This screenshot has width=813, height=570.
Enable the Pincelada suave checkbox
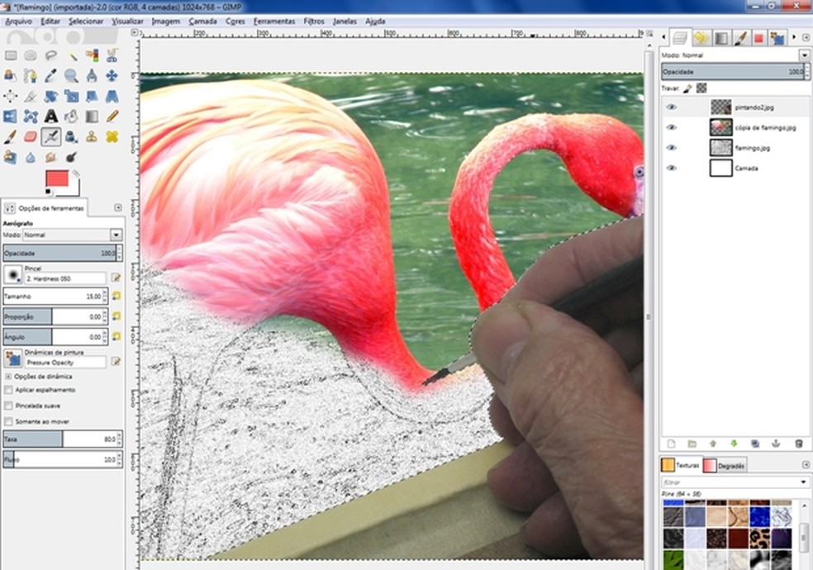pos(9,406)
